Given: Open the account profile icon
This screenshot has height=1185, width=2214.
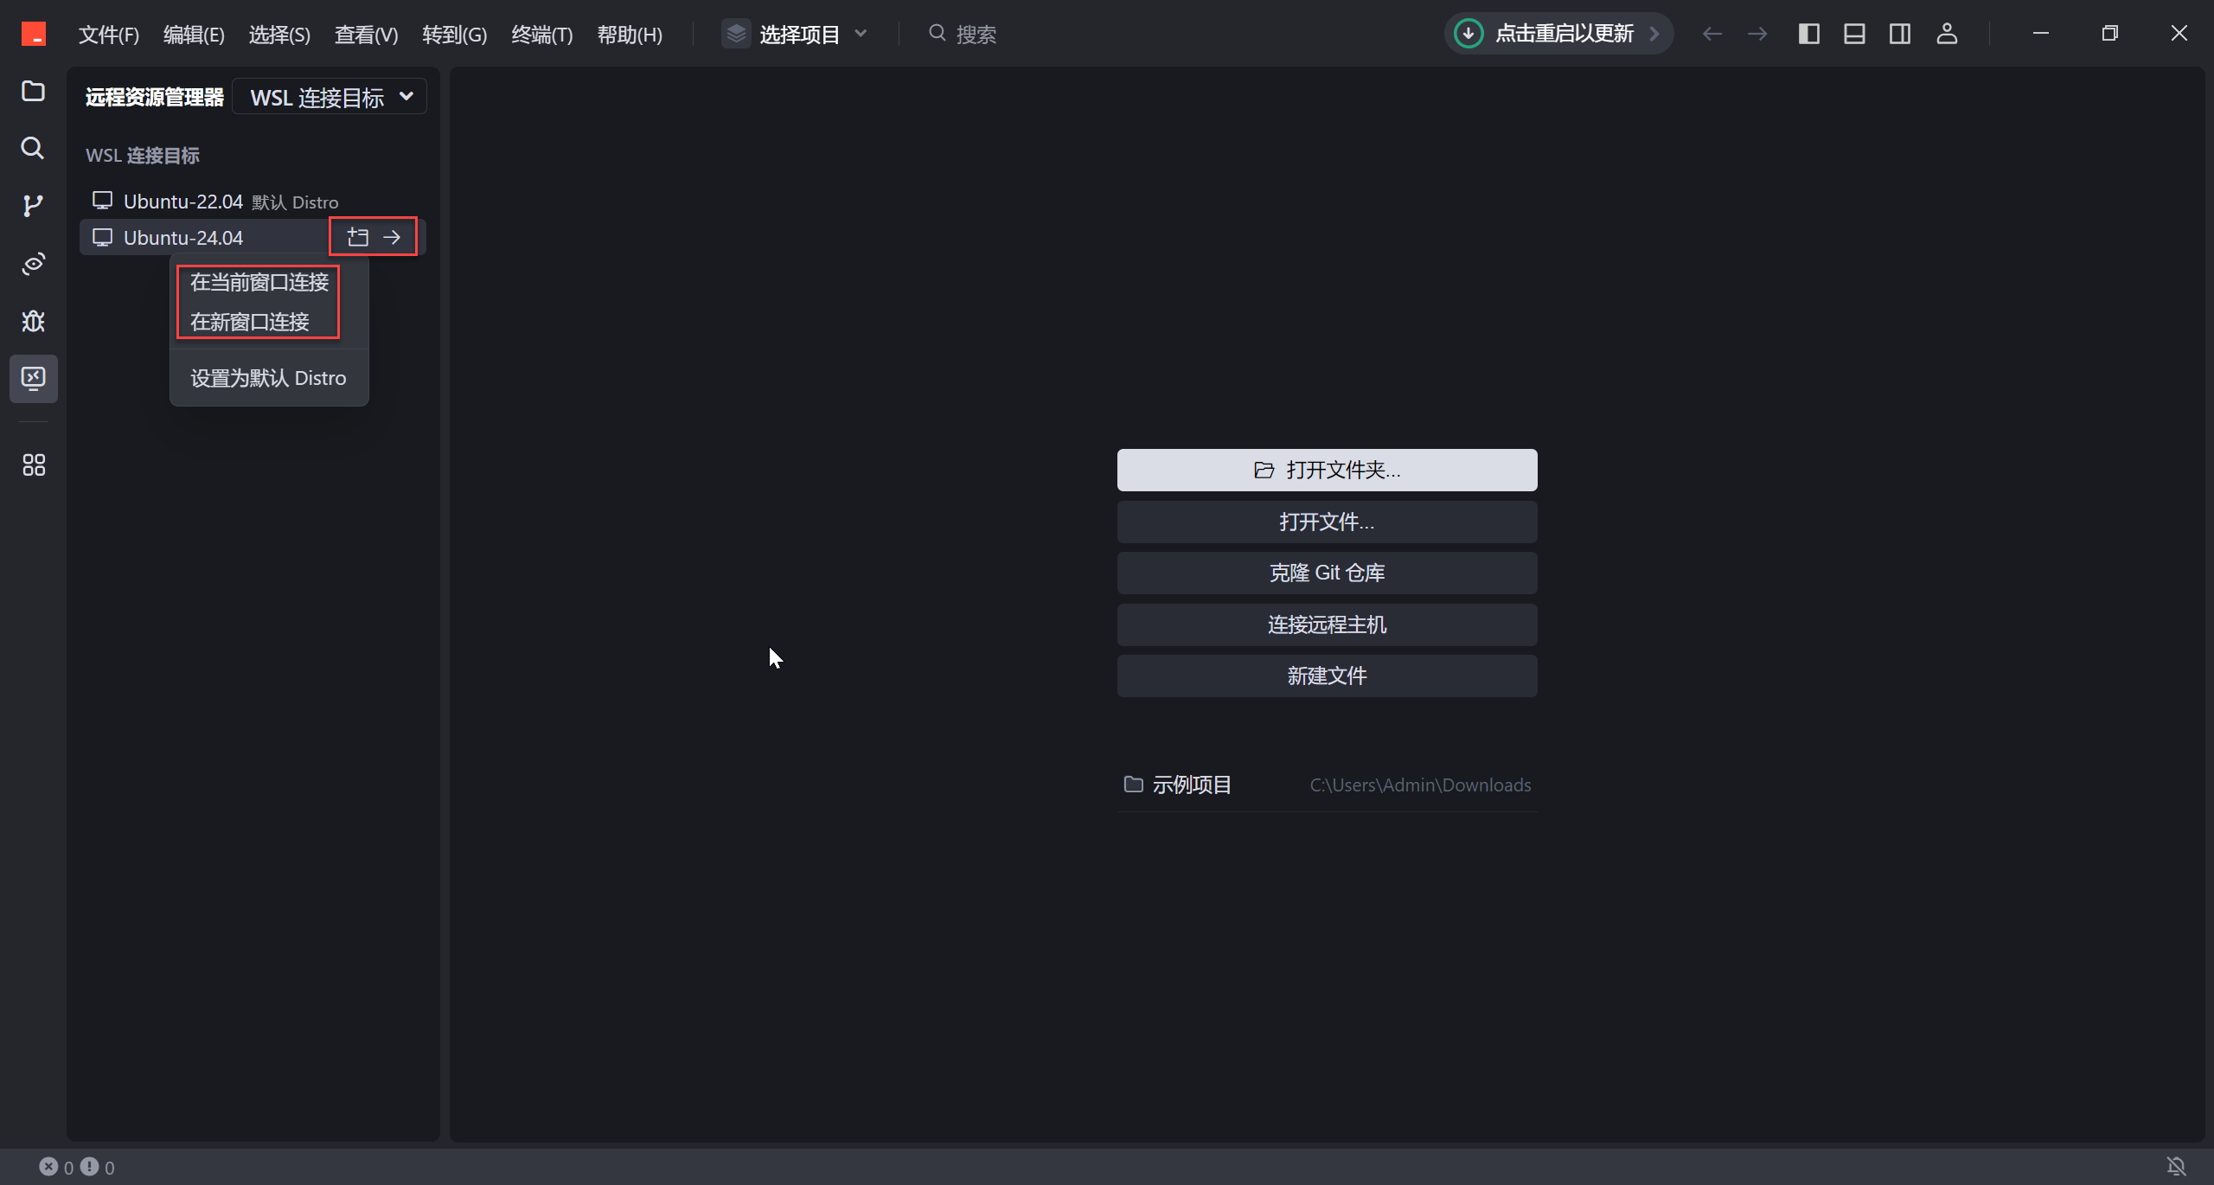Looking at the screenshot, I should click(x=1947, y=34).
